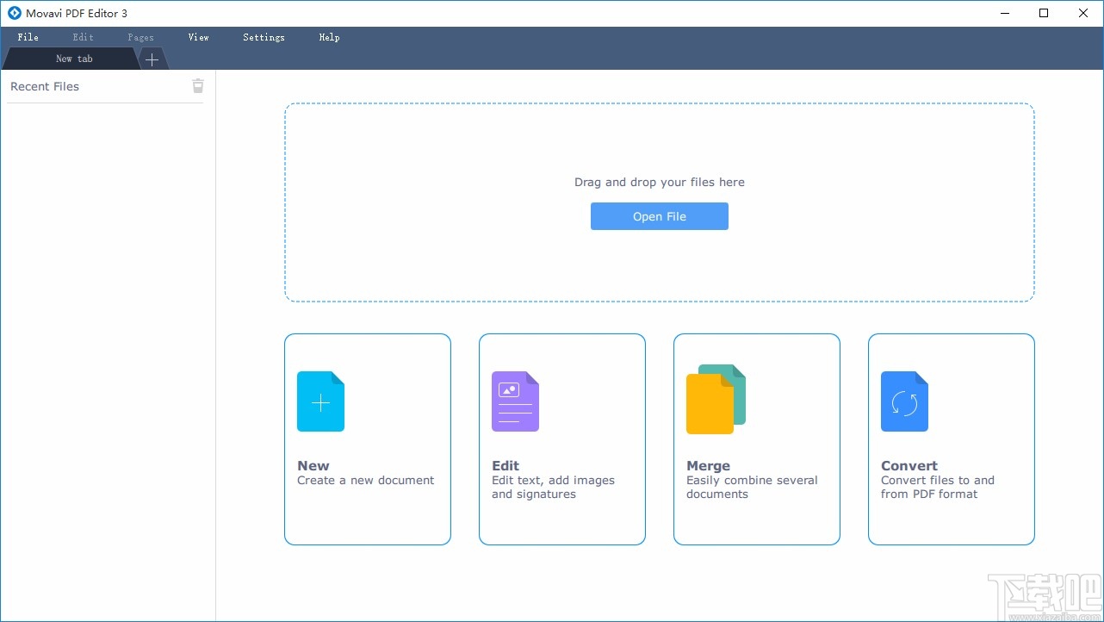Click the Recent Files heading
The width and height of the screenshot is (1104, 622).
[45, 86]
